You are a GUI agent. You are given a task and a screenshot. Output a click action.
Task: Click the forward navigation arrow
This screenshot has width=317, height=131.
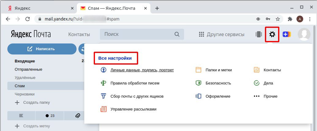(x=18, y=19)
